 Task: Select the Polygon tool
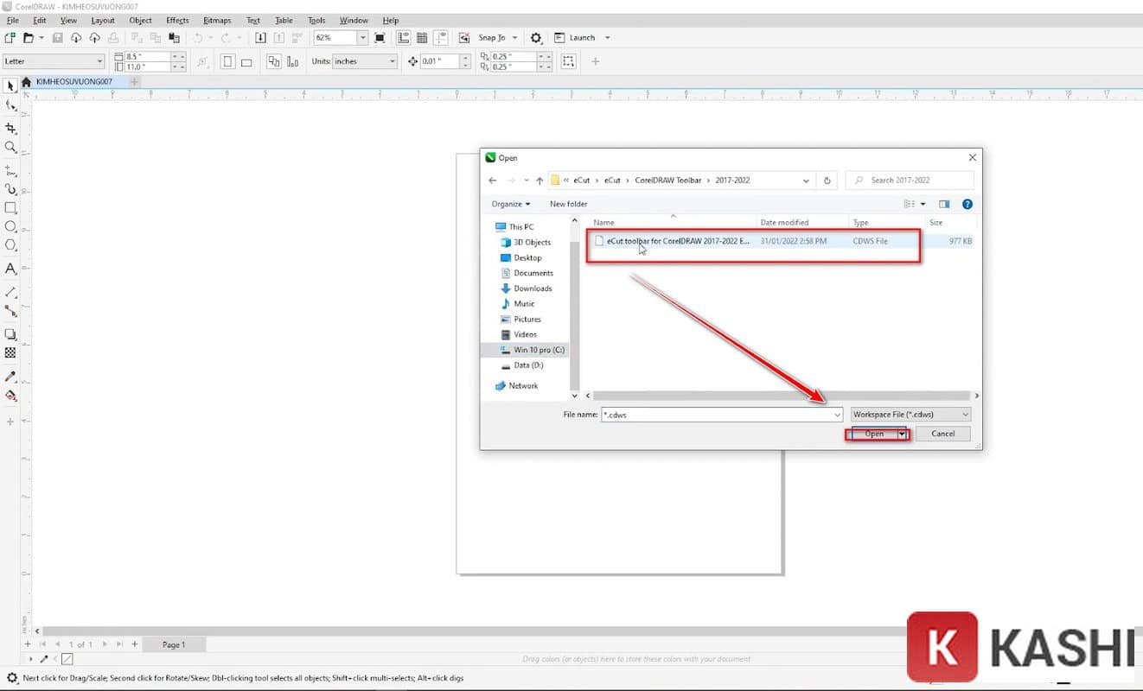pos(10,245)
